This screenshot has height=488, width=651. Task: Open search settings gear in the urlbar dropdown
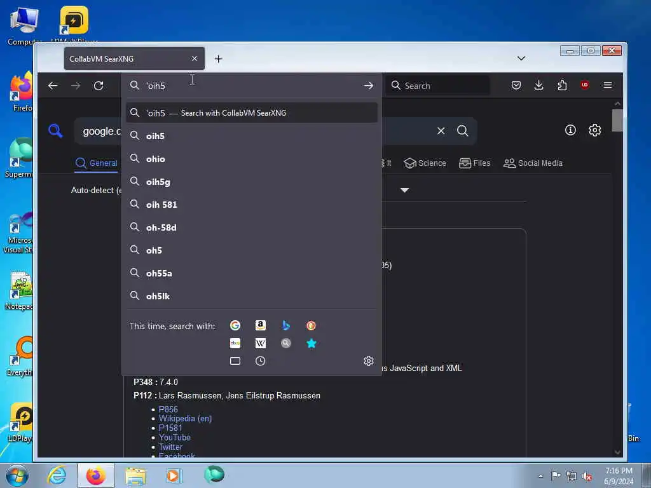(368, 361)
